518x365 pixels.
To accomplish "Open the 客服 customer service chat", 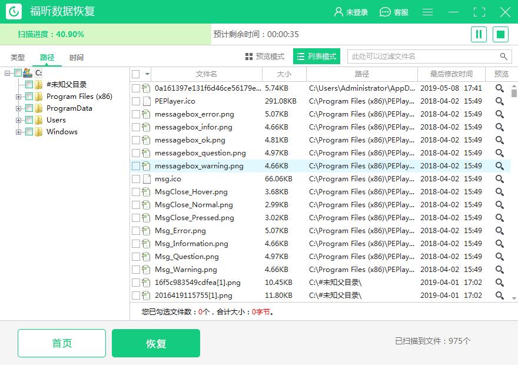I will coord(393,11).
